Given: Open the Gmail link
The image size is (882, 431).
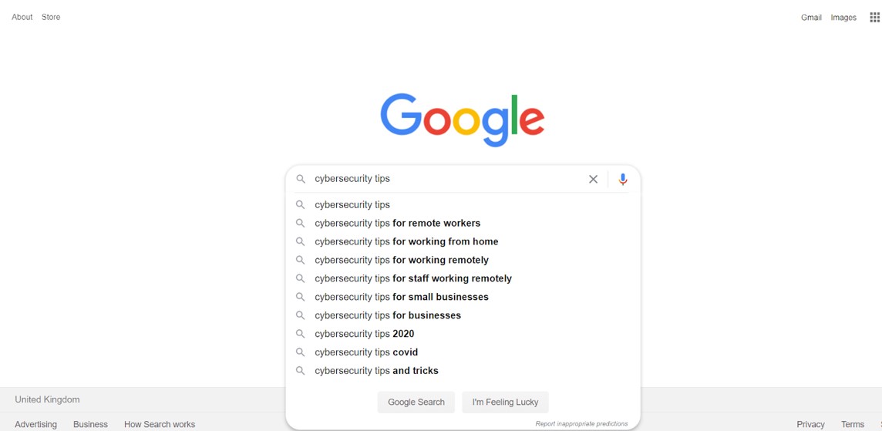Looking at the screenshot, I should [x=811, y=18].
